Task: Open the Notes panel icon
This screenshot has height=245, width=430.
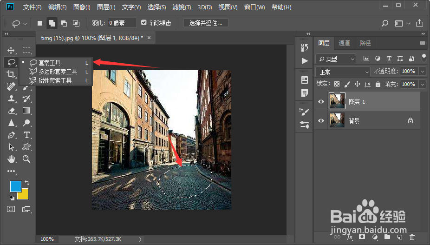Action: pos(305,93)
